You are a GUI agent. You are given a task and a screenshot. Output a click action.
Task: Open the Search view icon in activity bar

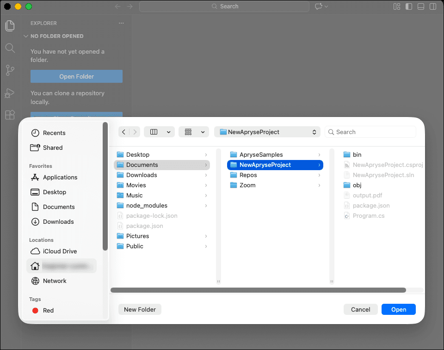click(10, 48)
